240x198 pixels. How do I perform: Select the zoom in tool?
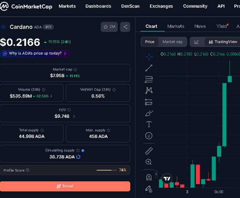(149, 162)
